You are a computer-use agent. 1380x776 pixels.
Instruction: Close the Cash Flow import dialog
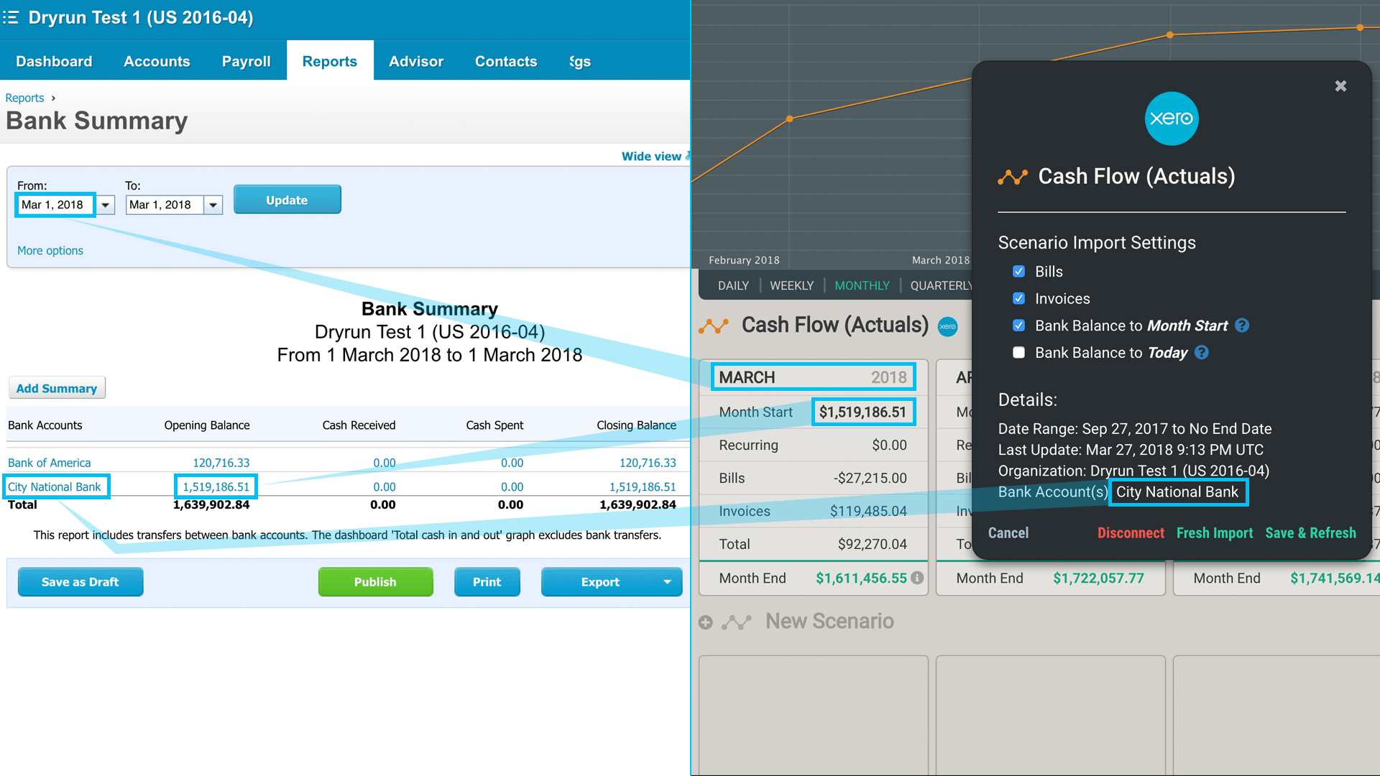point(1340,86)
